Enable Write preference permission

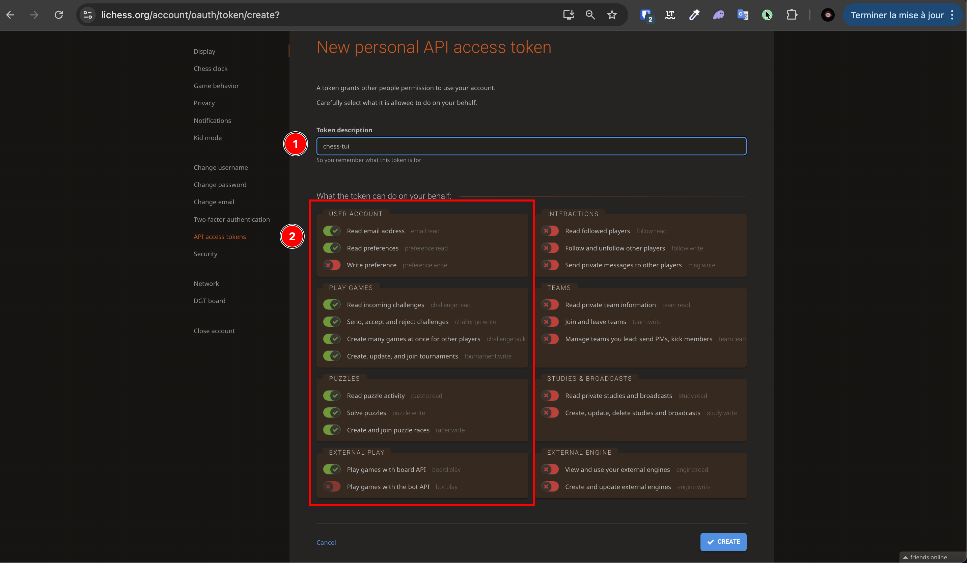(332, 265)
